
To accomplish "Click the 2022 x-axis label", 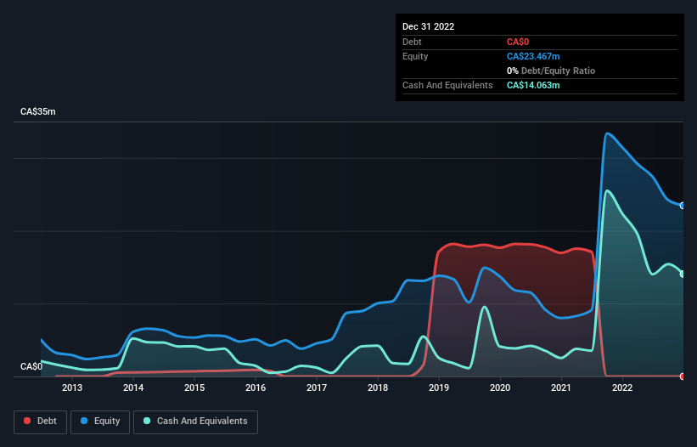I will [622, 388].
